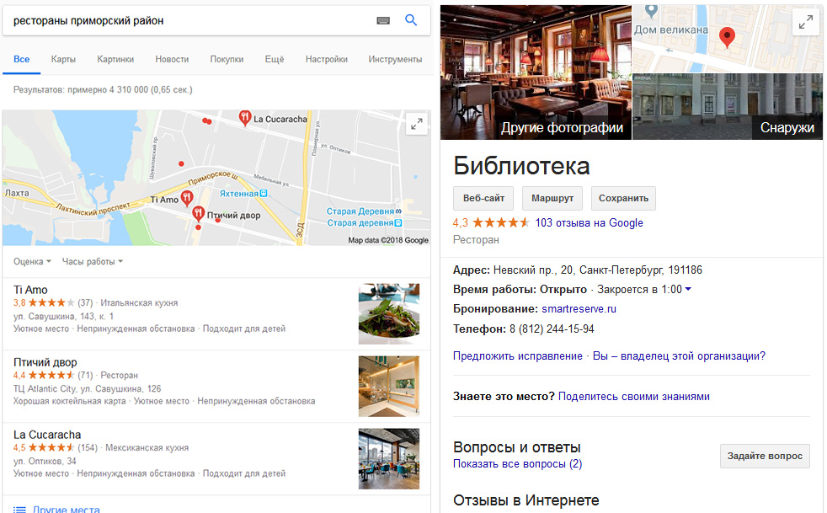Click the La Cucaracha map pin
827x513 pixels.
pos(245,118)
